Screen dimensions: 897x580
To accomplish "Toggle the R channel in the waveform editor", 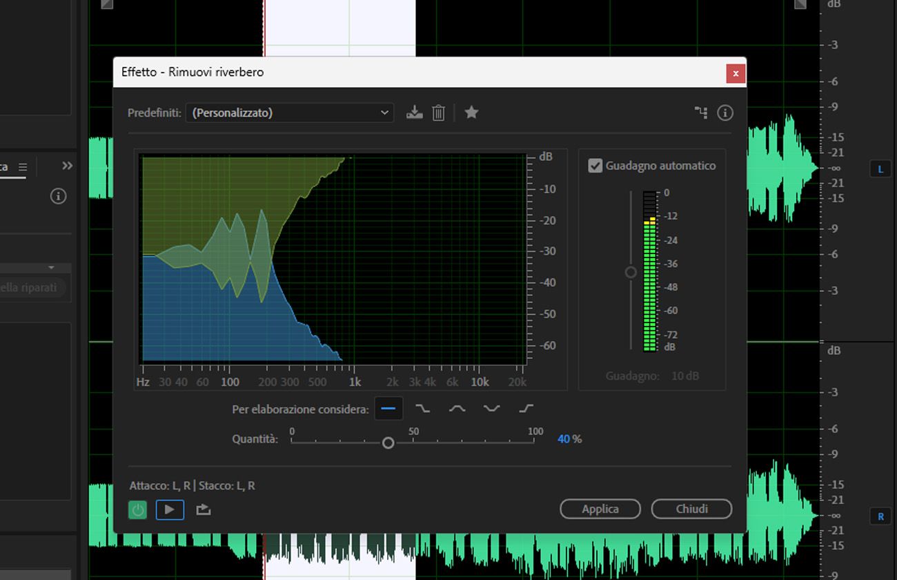I will [x=880, y=516].
